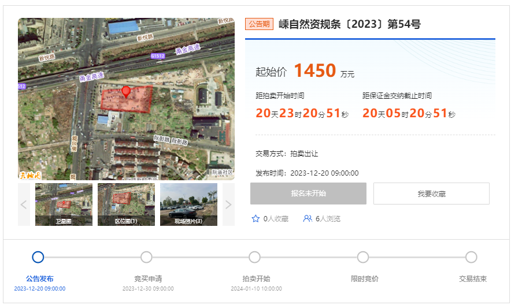Image resolution: width=511 pixels, height=305 pixels.
Task: Open the 区位图(1) thumbnail
Action: [x=126, y=204]
